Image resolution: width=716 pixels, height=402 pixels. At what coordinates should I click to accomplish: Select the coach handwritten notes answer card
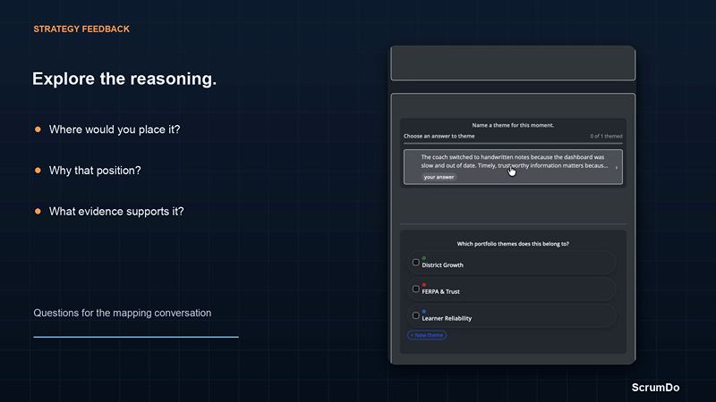coord(513,167)
